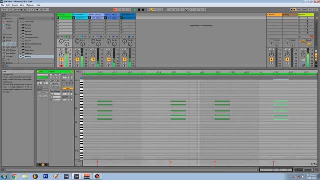Image resolution: width=320 pixels, height=180 pixels.
Task: Select the green track 1 title header
Action: coord(64,15)
